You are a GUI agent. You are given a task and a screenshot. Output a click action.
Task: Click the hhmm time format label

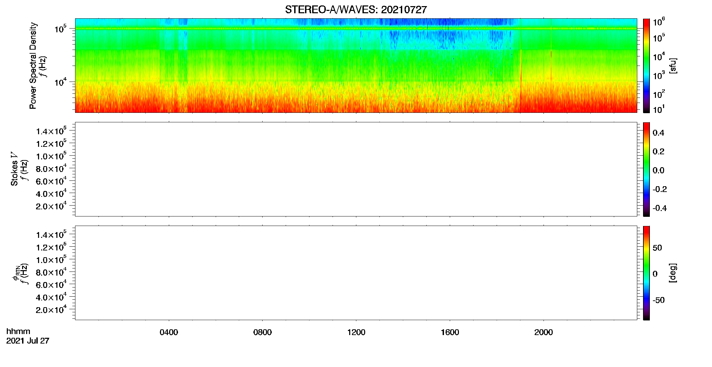point(18,331)
